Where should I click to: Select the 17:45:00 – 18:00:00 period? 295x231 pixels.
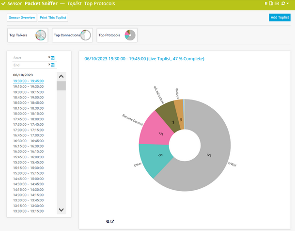pos(29,119)
